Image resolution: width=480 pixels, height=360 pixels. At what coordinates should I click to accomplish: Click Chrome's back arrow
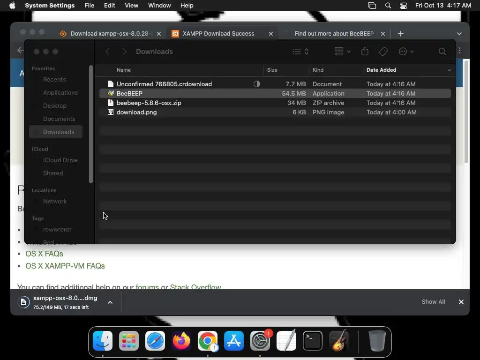click(x=20, y=50)
